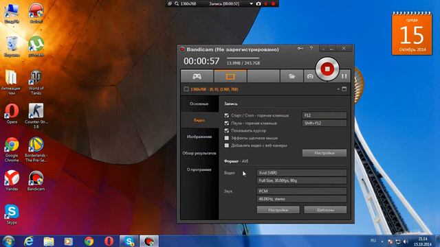Screen dimensions: 440x247
Task: Toggle Показывать курсор checkbox
Action: [x=226, y=131]
